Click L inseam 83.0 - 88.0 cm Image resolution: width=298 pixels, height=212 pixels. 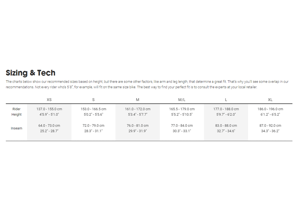point(226,126)
